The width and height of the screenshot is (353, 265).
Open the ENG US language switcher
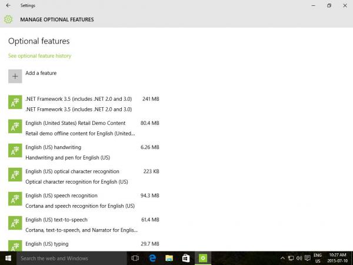(x=317, y=258)
